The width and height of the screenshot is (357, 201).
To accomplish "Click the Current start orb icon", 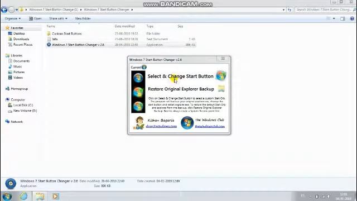I will click(x=144, y=67).
